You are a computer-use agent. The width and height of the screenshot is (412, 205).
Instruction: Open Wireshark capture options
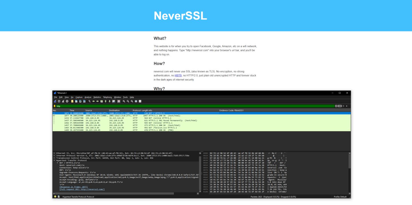coord(67,101)
